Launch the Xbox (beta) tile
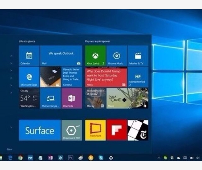The width and height of the screenshot is (202, 170). [95, 55]
